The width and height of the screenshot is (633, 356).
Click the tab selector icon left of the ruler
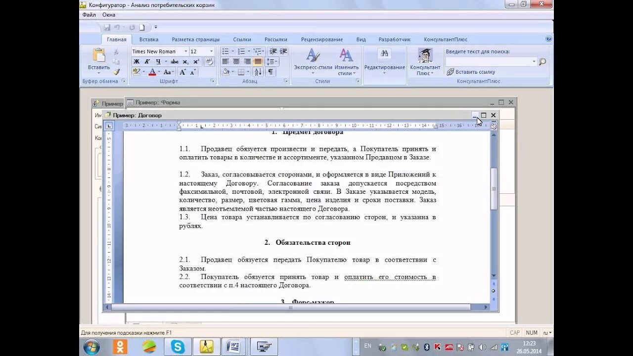tap(109, 126)
